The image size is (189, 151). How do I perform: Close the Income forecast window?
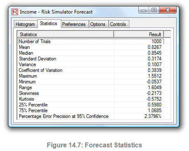point(168,10)
